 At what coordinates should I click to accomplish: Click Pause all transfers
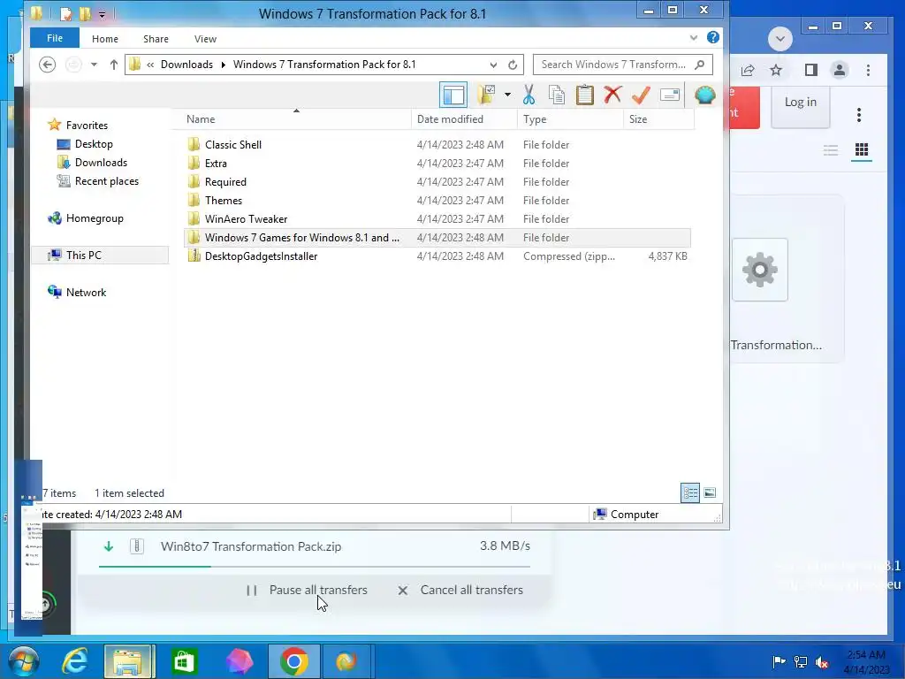(307, 590)
